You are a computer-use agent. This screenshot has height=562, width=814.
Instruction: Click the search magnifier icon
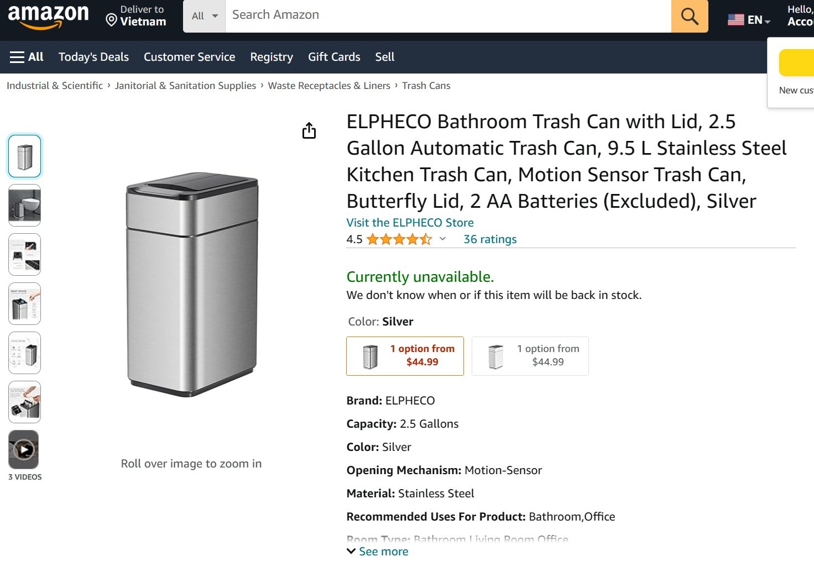688,17
